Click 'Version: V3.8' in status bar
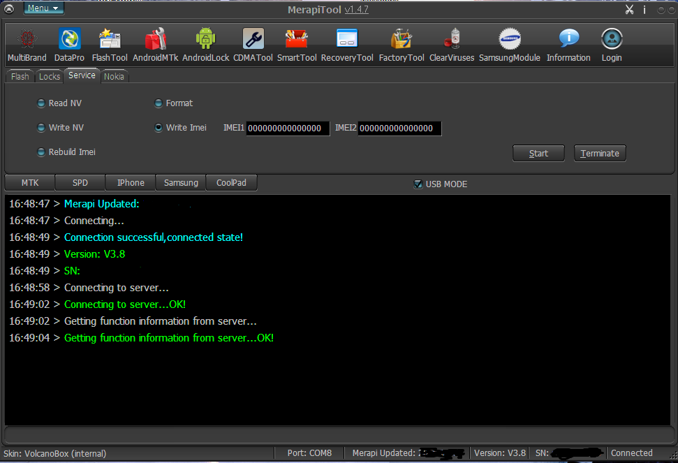Viewport: 678px width, 463px height. tap(500, 453)
